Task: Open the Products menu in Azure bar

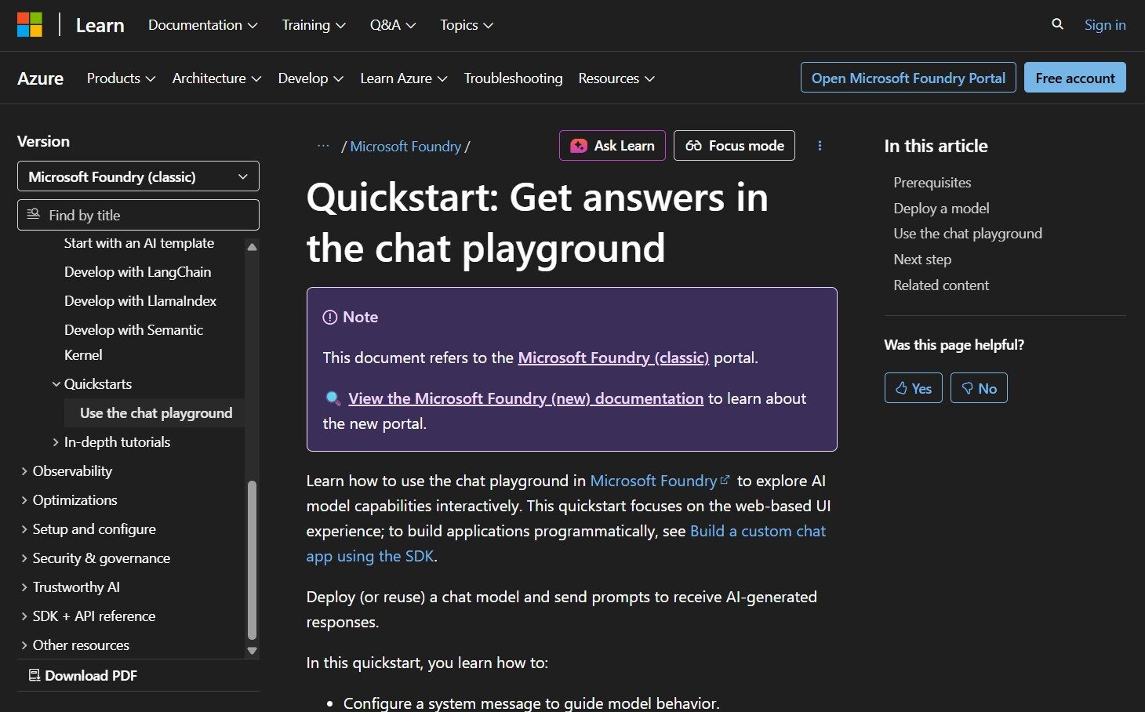Action: pos(121,78)
